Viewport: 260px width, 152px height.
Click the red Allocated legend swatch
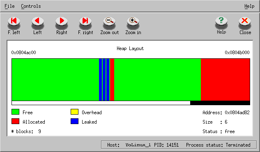pos(16,121)
